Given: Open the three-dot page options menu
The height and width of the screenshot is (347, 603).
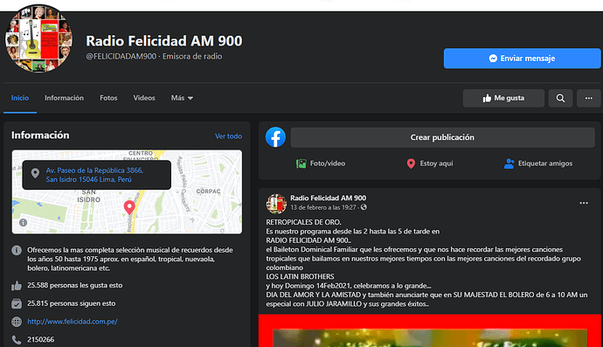Looking at the screenshot, I should coord(588,98).
